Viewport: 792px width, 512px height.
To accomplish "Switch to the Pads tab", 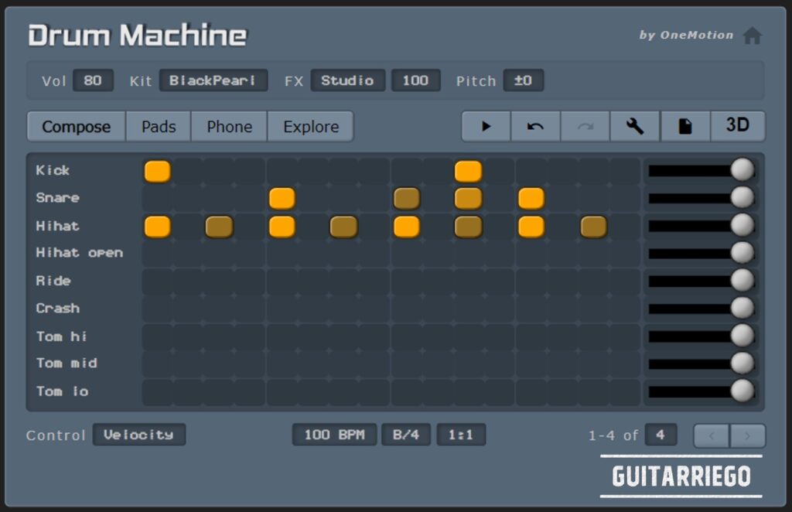I will tap(159, 126).
